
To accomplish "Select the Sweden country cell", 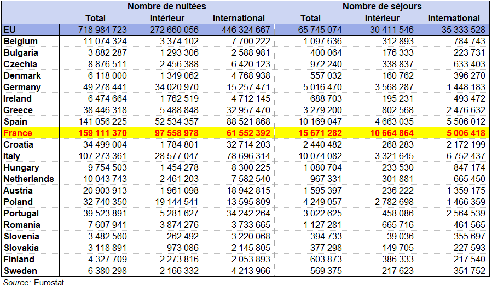I will click(x=20, y=271).
